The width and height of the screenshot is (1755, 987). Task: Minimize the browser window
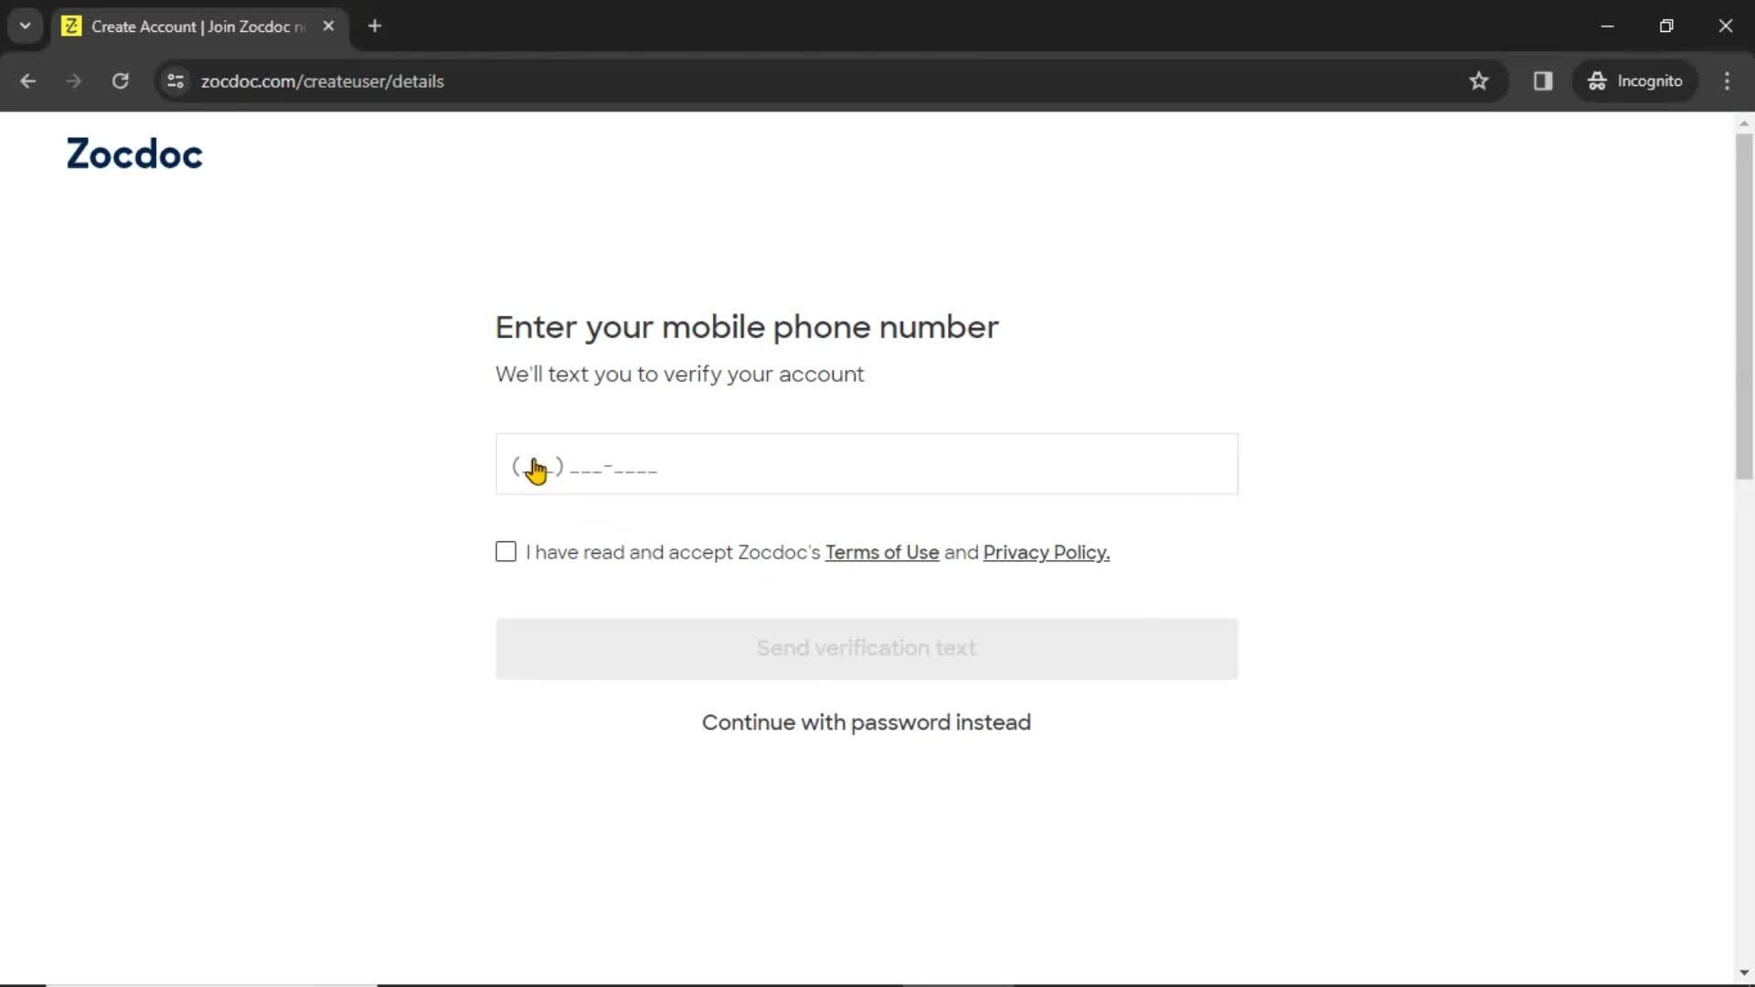point(1608,27)
